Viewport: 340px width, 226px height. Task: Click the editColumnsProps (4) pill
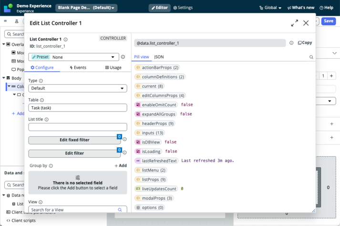coord(160,95)
